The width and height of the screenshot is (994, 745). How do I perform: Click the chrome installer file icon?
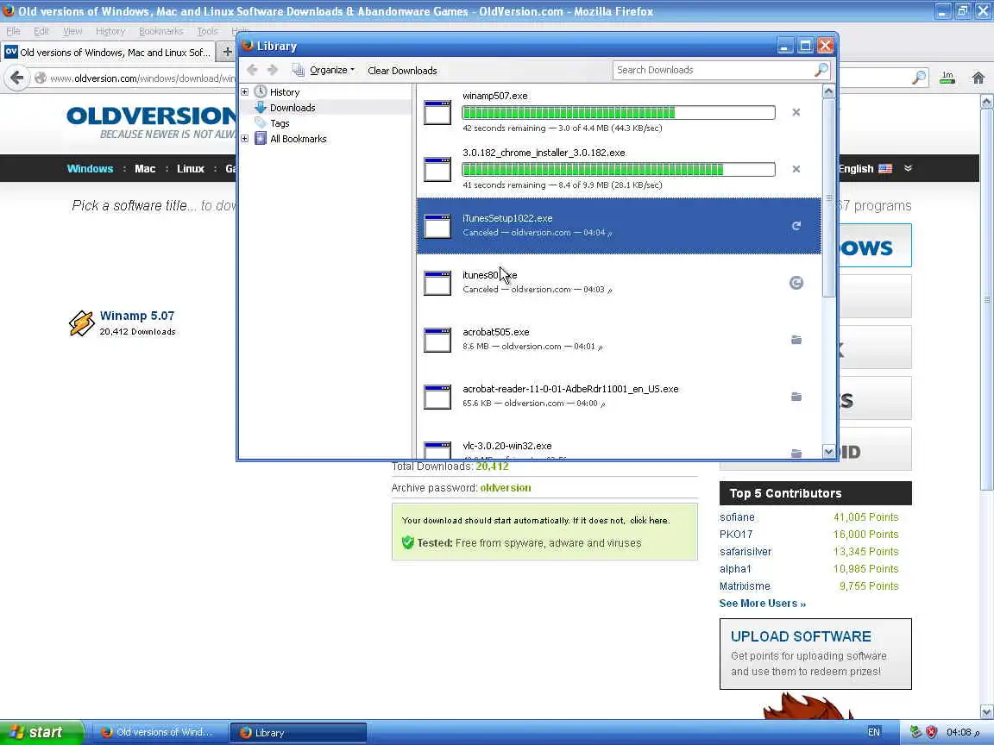pos(437,169)
